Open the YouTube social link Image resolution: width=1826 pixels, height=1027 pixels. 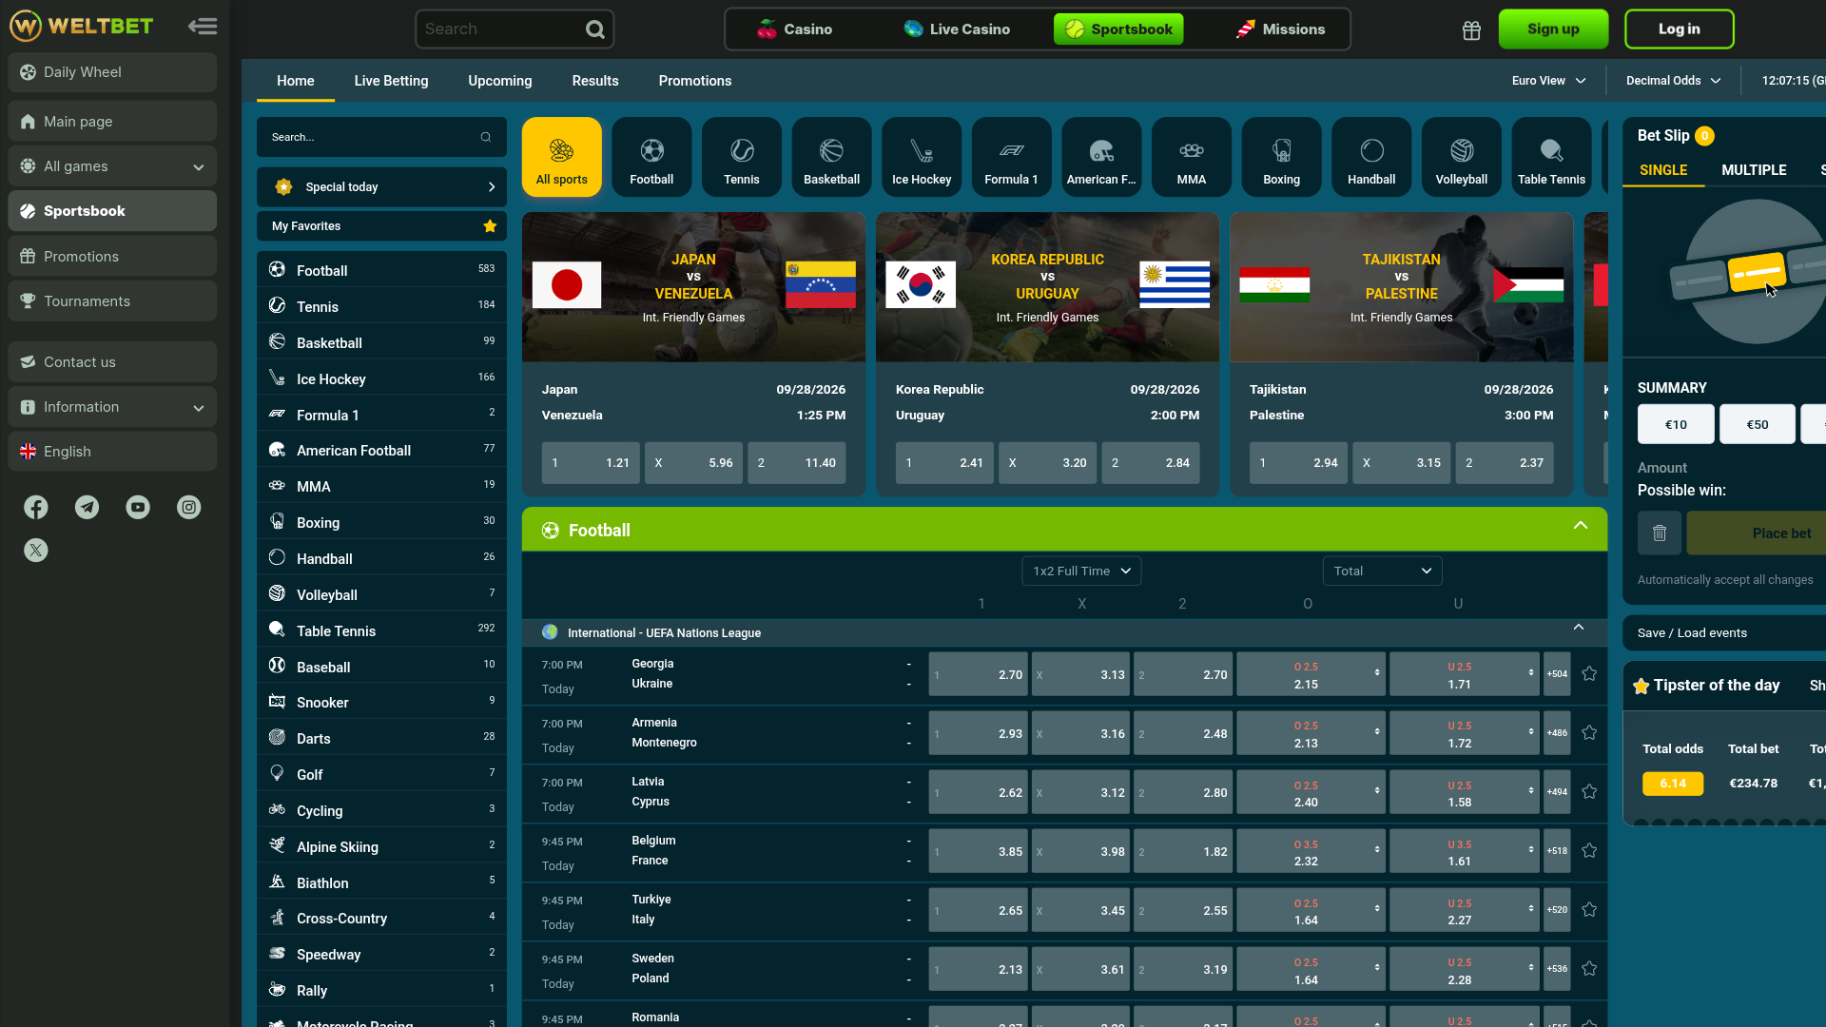138,508
